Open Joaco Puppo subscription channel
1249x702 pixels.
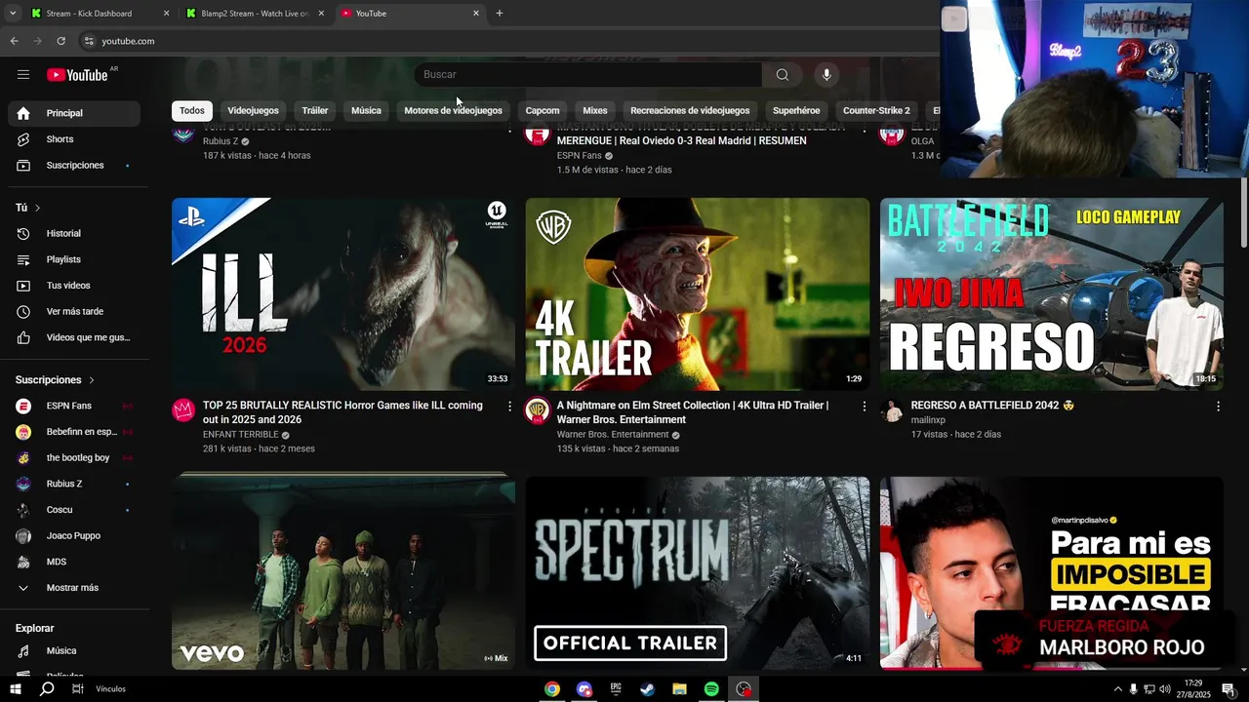[x=74, y=536]
